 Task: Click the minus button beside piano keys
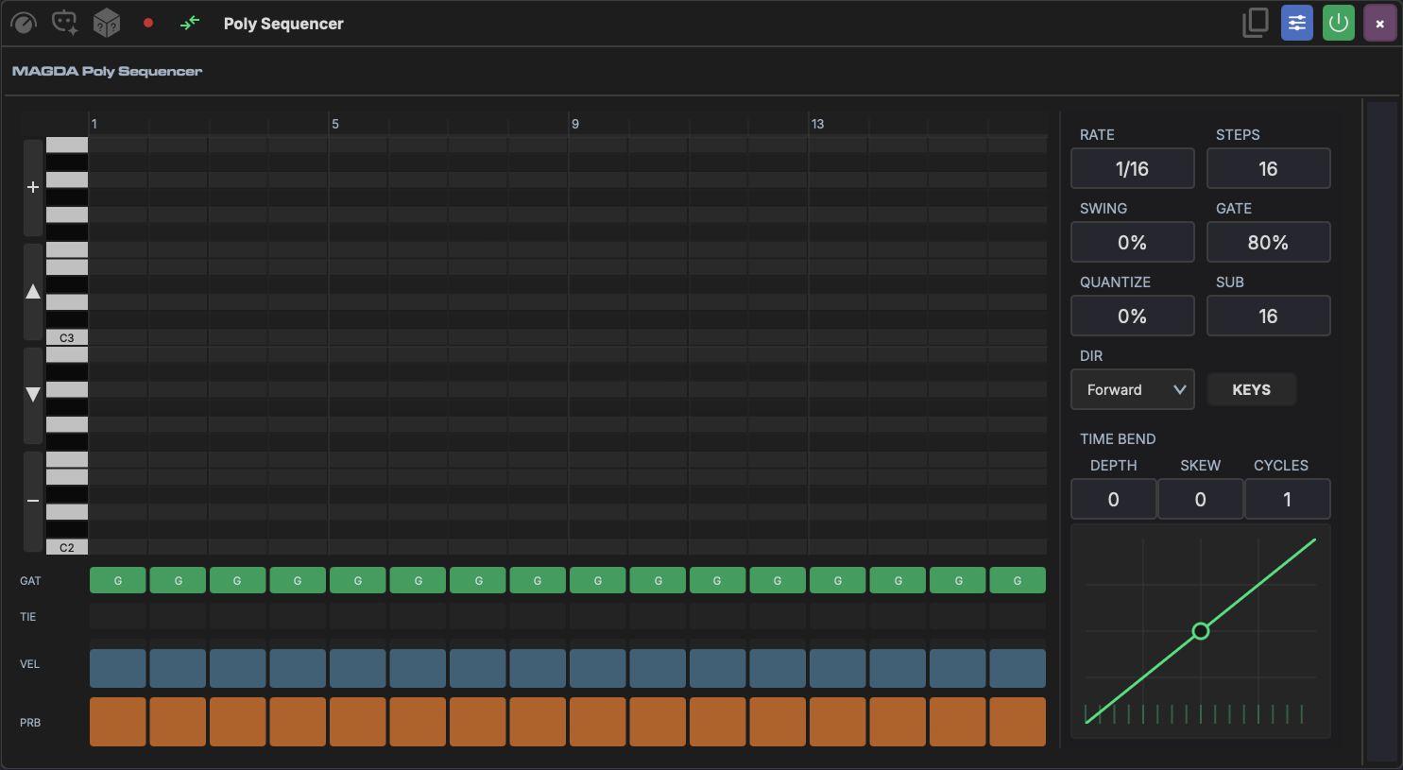[x=33, y=501]
